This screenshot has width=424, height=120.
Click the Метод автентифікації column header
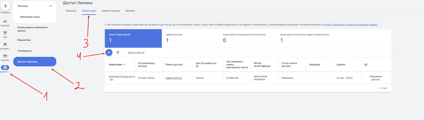(262, 65)
